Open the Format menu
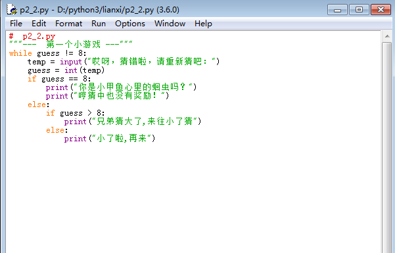 tap(68, 24)
